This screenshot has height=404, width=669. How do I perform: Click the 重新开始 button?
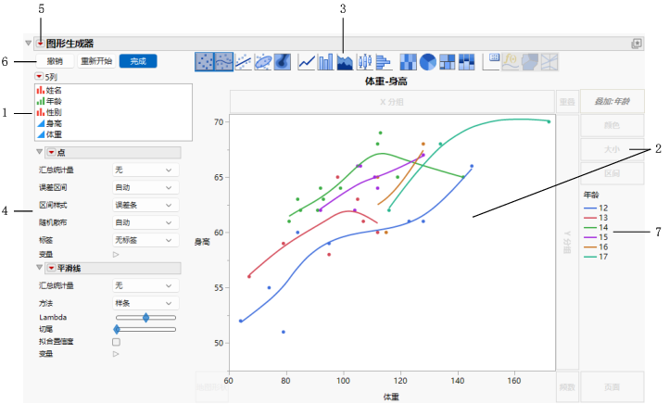point(96,61)
